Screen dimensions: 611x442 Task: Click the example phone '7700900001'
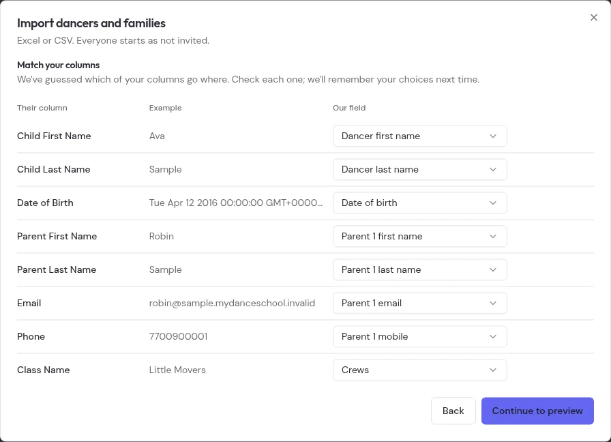coord(178,337)
